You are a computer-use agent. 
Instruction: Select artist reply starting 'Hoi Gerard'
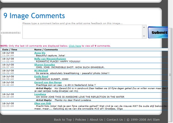click(101, 90)
